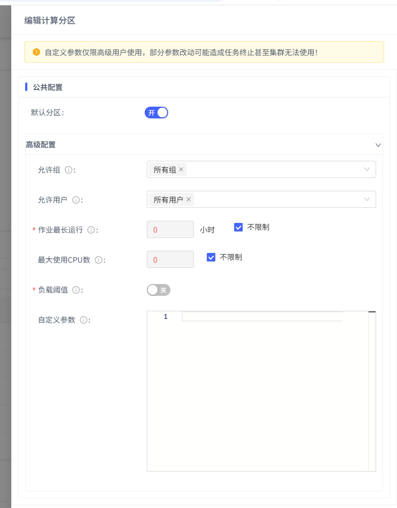Remove the 所有用户 tag

(189, 199)
